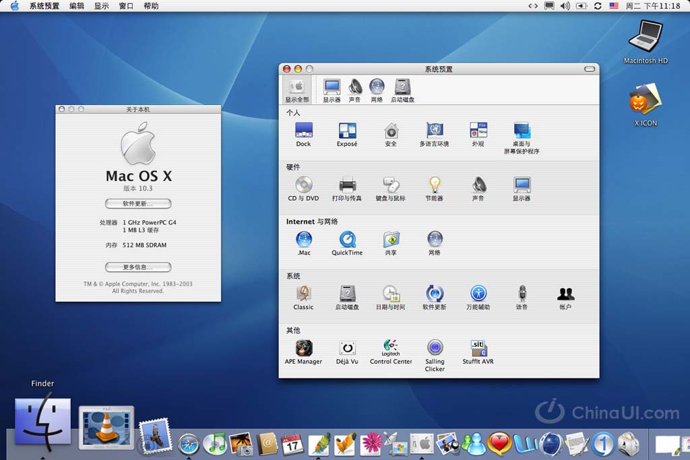Click the sync arrows menu bar icon

pos(598,5)
